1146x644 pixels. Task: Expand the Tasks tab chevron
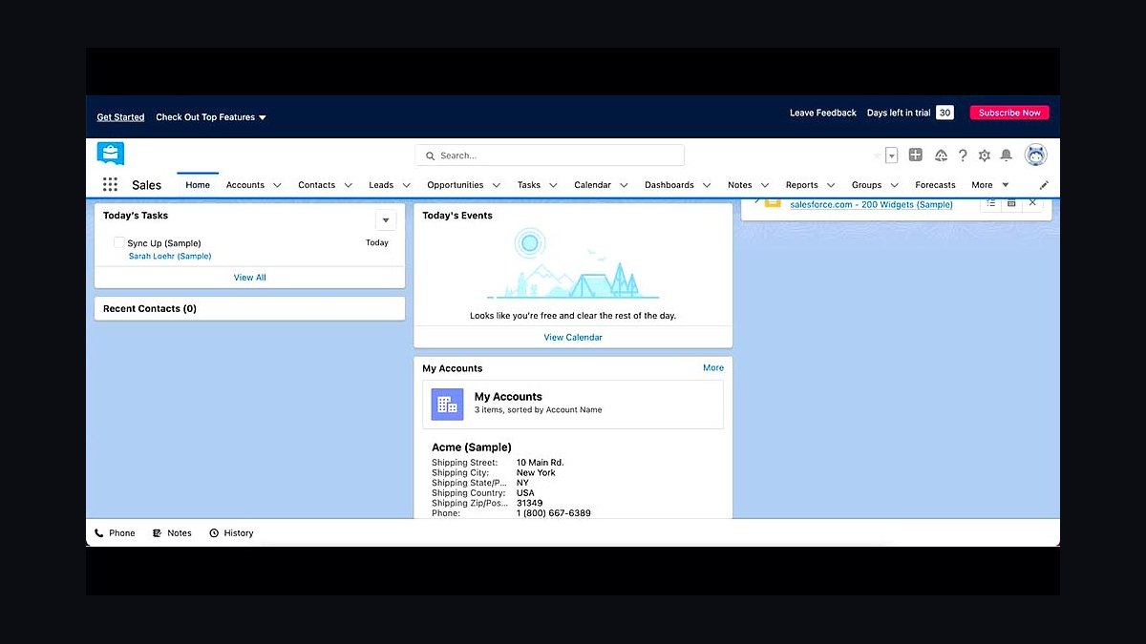coord(553,185)
